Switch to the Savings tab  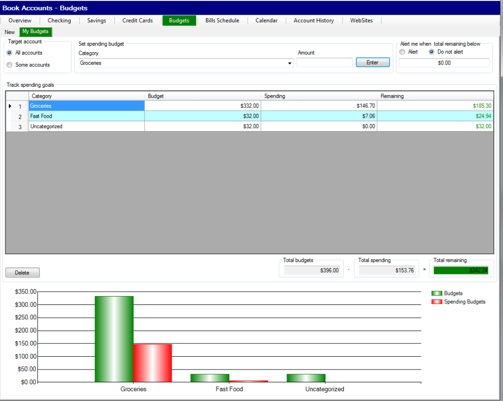pos(96,21)
